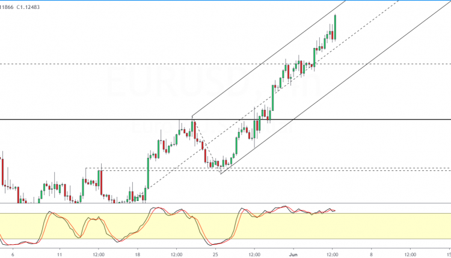Select the Jun label on time axis

(293, 254)
